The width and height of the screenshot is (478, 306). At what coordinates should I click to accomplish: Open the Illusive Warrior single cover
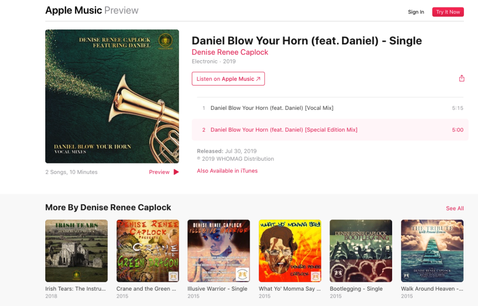click(x=218, y=251)
